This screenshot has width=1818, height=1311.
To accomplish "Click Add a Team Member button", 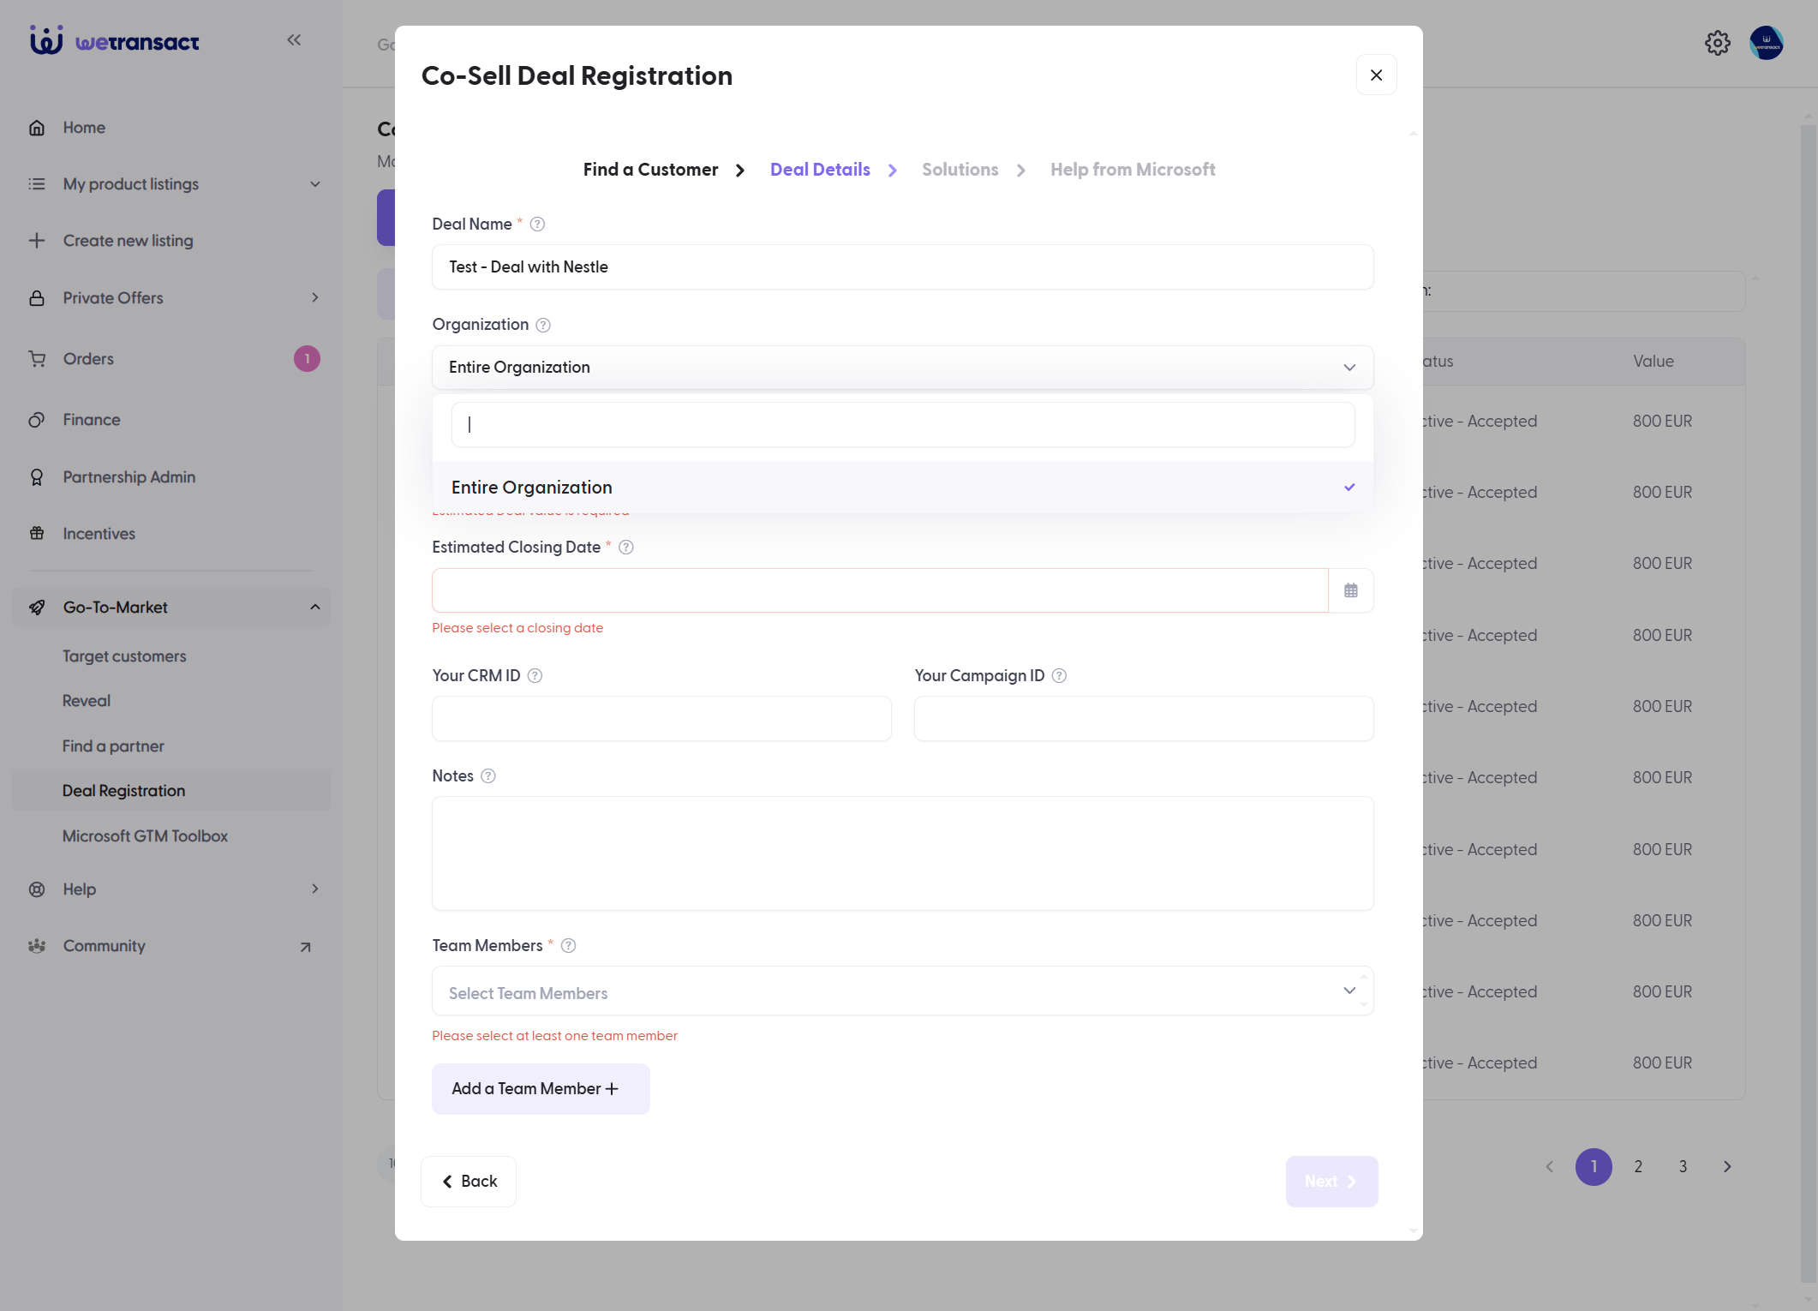I will 541,1089.
